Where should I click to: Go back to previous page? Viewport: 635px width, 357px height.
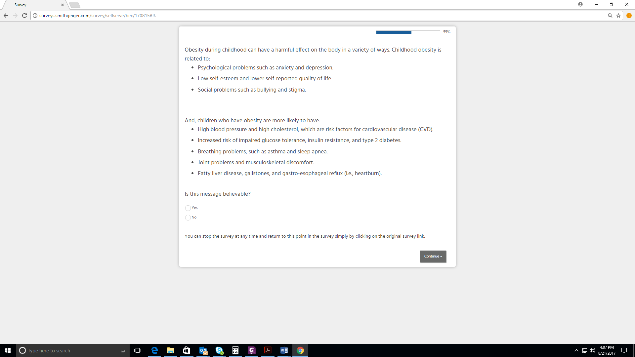6,16
